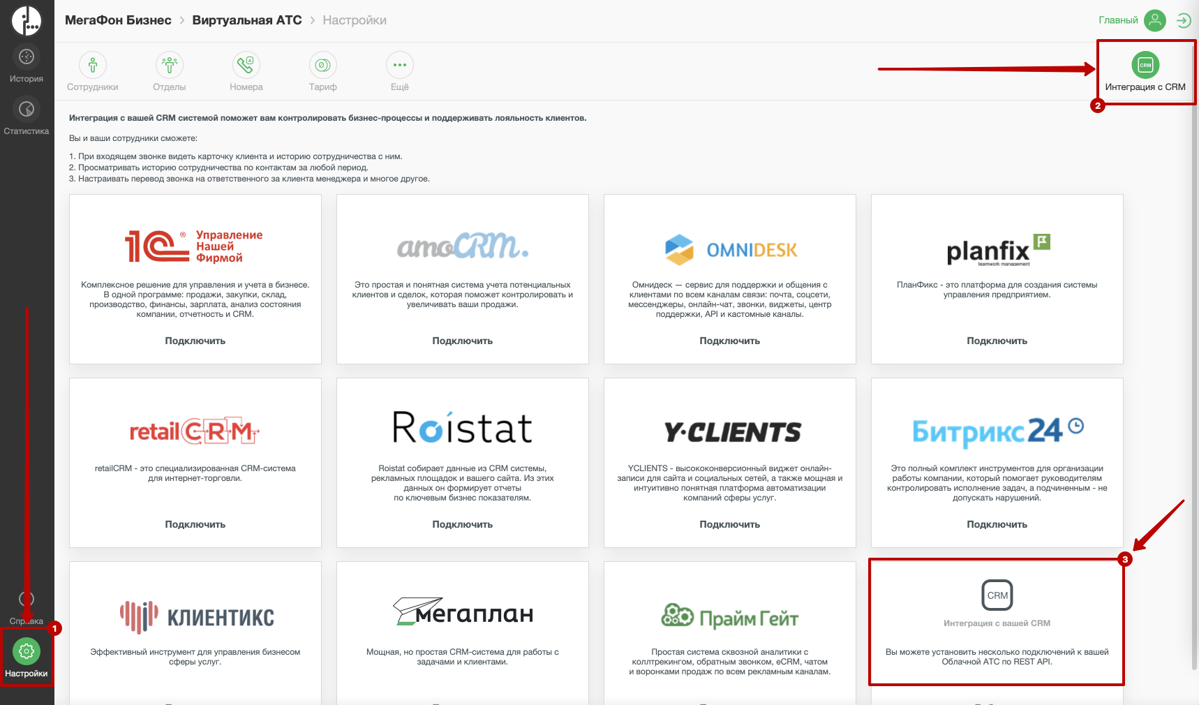Connect ПланФикс via Подключить

[997, 341]
